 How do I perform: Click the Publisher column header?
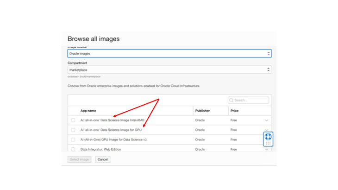pos(202,111)
